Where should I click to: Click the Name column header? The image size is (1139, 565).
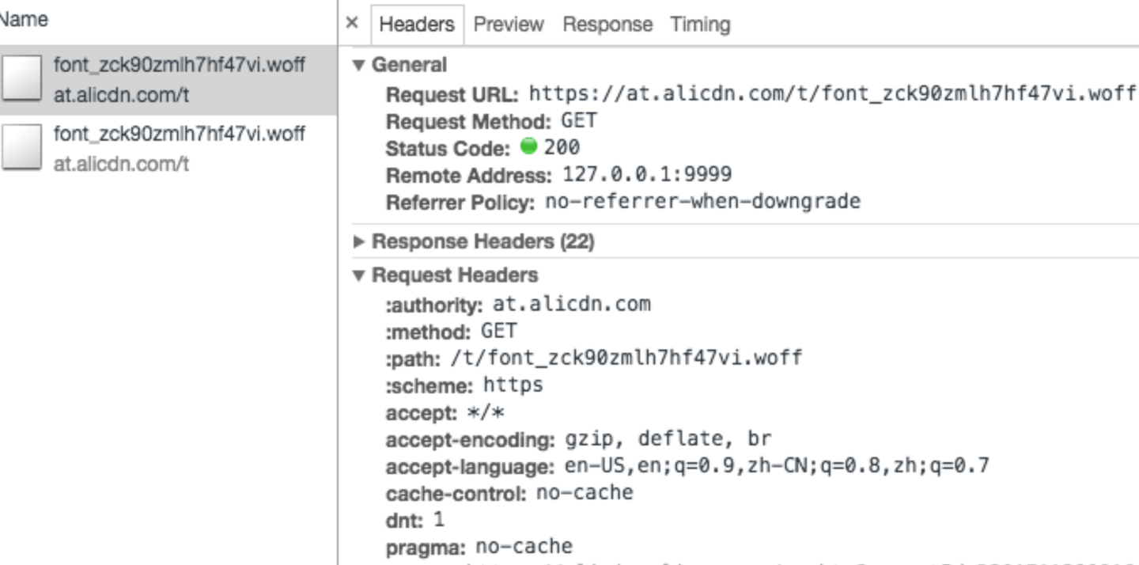[24, 20]
